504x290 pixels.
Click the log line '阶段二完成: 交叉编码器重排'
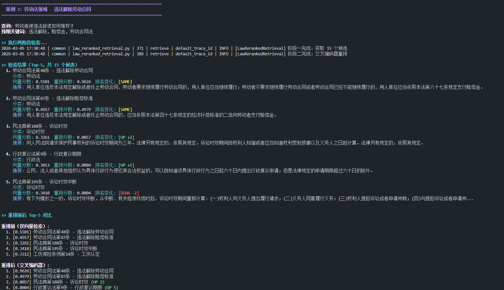coord(317,54)
